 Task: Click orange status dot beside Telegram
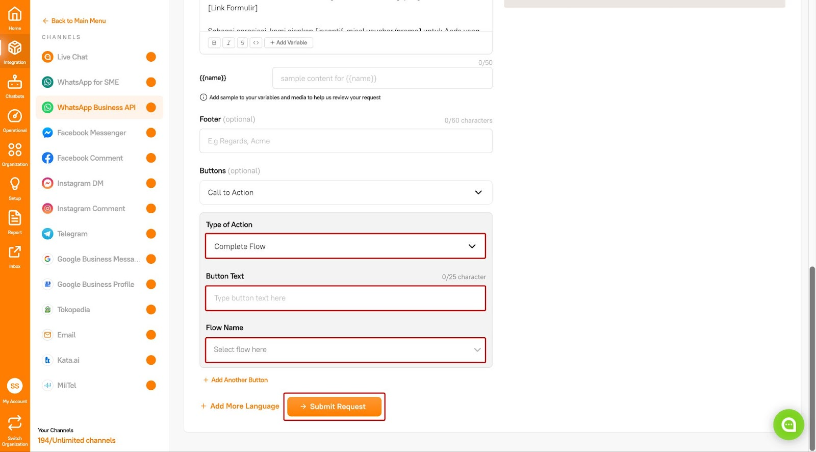(151, 234)
